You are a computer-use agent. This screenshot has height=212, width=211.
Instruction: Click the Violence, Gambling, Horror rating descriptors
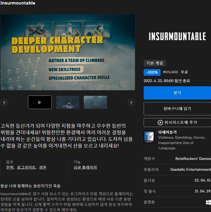click(x=182, y=143)
